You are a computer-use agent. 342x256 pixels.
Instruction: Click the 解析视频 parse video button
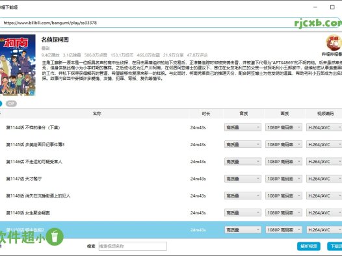[309, 246]
